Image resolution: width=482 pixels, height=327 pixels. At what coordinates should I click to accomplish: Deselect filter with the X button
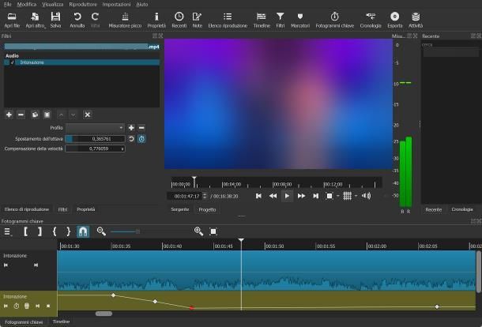(87, 115)
